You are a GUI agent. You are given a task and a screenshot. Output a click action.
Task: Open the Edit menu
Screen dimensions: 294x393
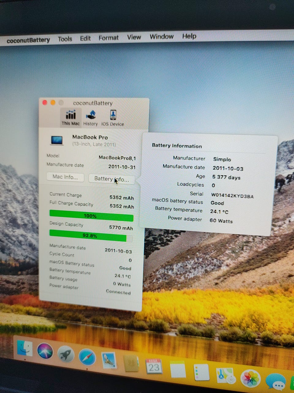(x=85, y=38)
